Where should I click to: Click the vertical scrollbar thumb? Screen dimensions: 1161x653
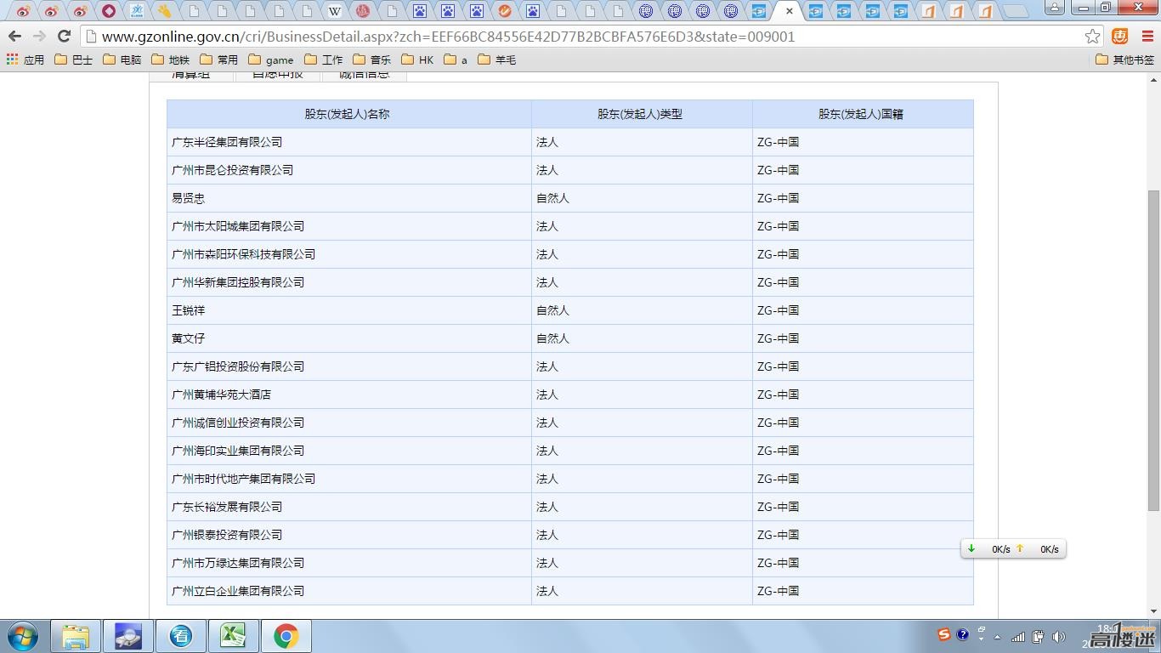pyautogui.click(x=1154, y=349)
